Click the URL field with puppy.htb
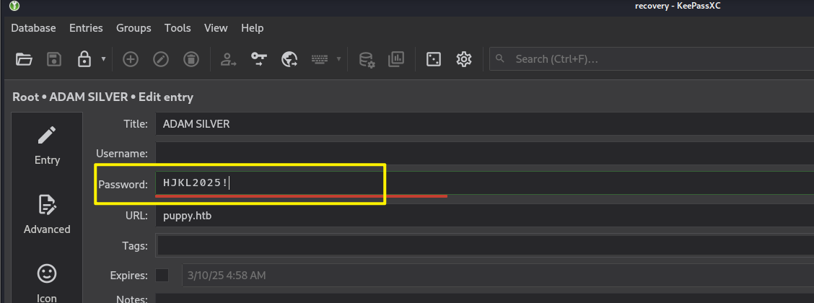This screenshot has width=814, height=303. [x=484, y=216]
